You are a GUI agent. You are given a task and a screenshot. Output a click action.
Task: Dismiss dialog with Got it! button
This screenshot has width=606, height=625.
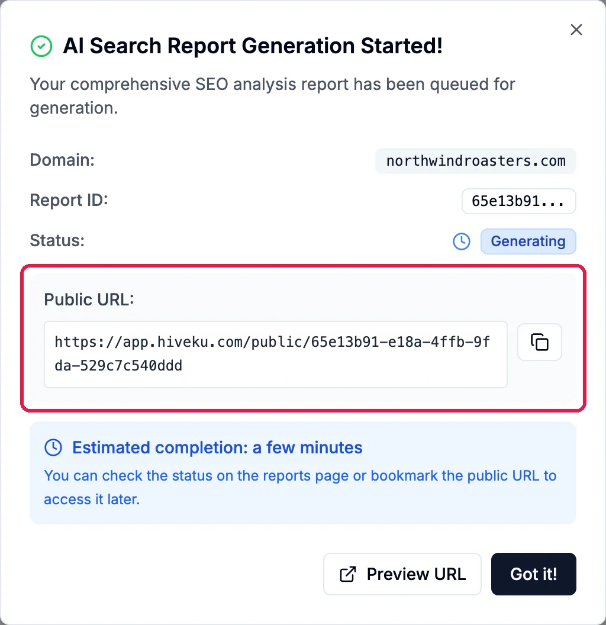click(533, 574)
